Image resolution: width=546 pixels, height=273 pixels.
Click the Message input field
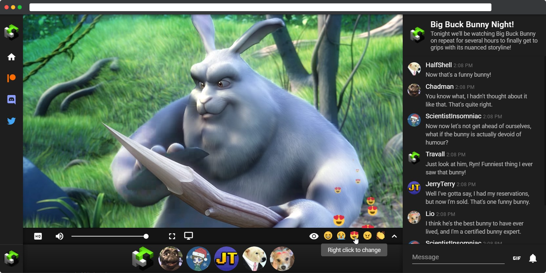[458, 257]
